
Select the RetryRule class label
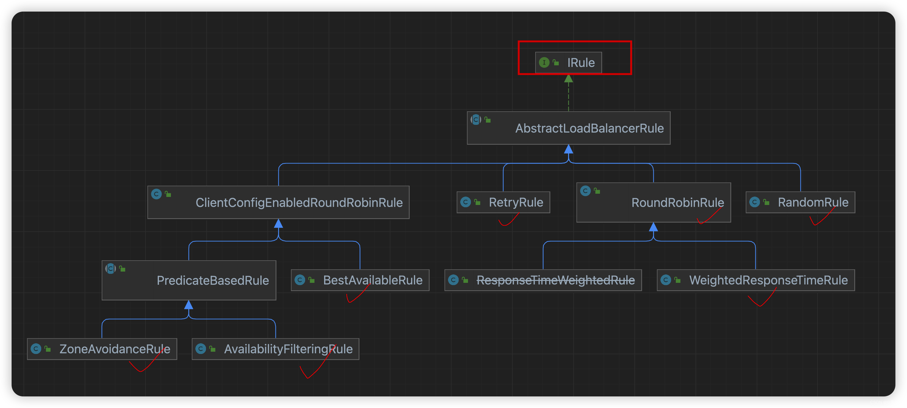coord(516,202)
